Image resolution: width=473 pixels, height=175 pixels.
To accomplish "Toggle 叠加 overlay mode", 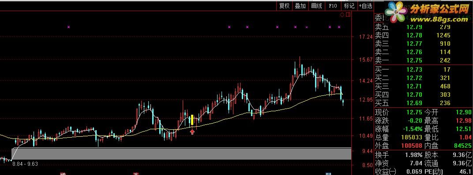I will click(x=300, y=6).
